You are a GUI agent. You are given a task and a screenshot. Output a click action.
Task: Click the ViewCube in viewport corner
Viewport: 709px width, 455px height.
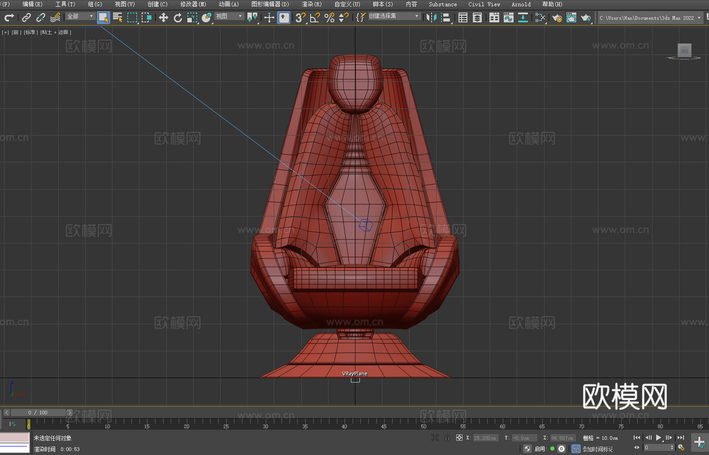[684, 51]
